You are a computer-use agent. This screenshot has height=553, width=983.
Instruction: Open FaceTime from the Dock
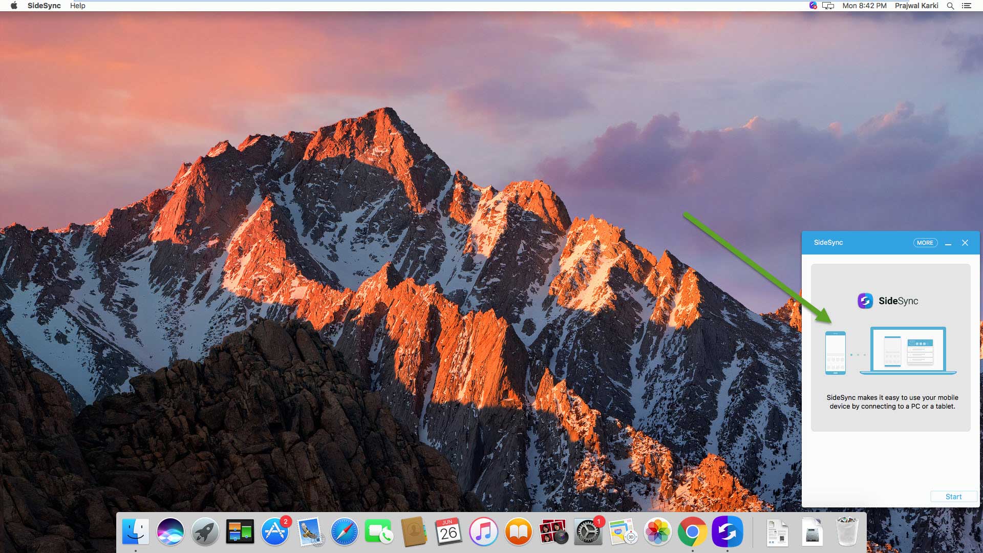379,531
